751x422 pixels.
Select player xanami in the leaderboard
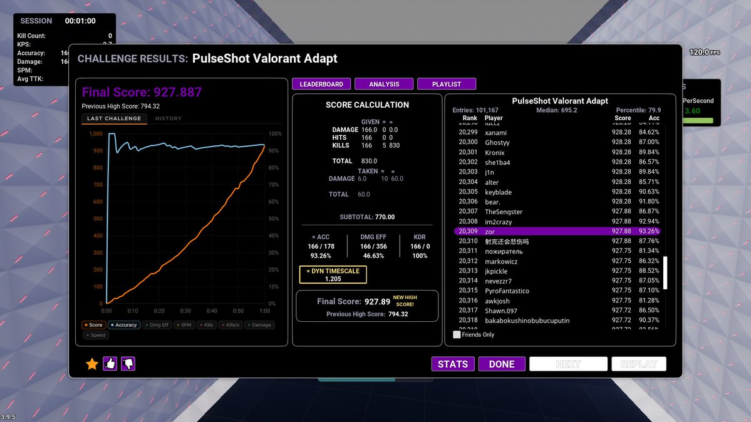tap(557, 132)
